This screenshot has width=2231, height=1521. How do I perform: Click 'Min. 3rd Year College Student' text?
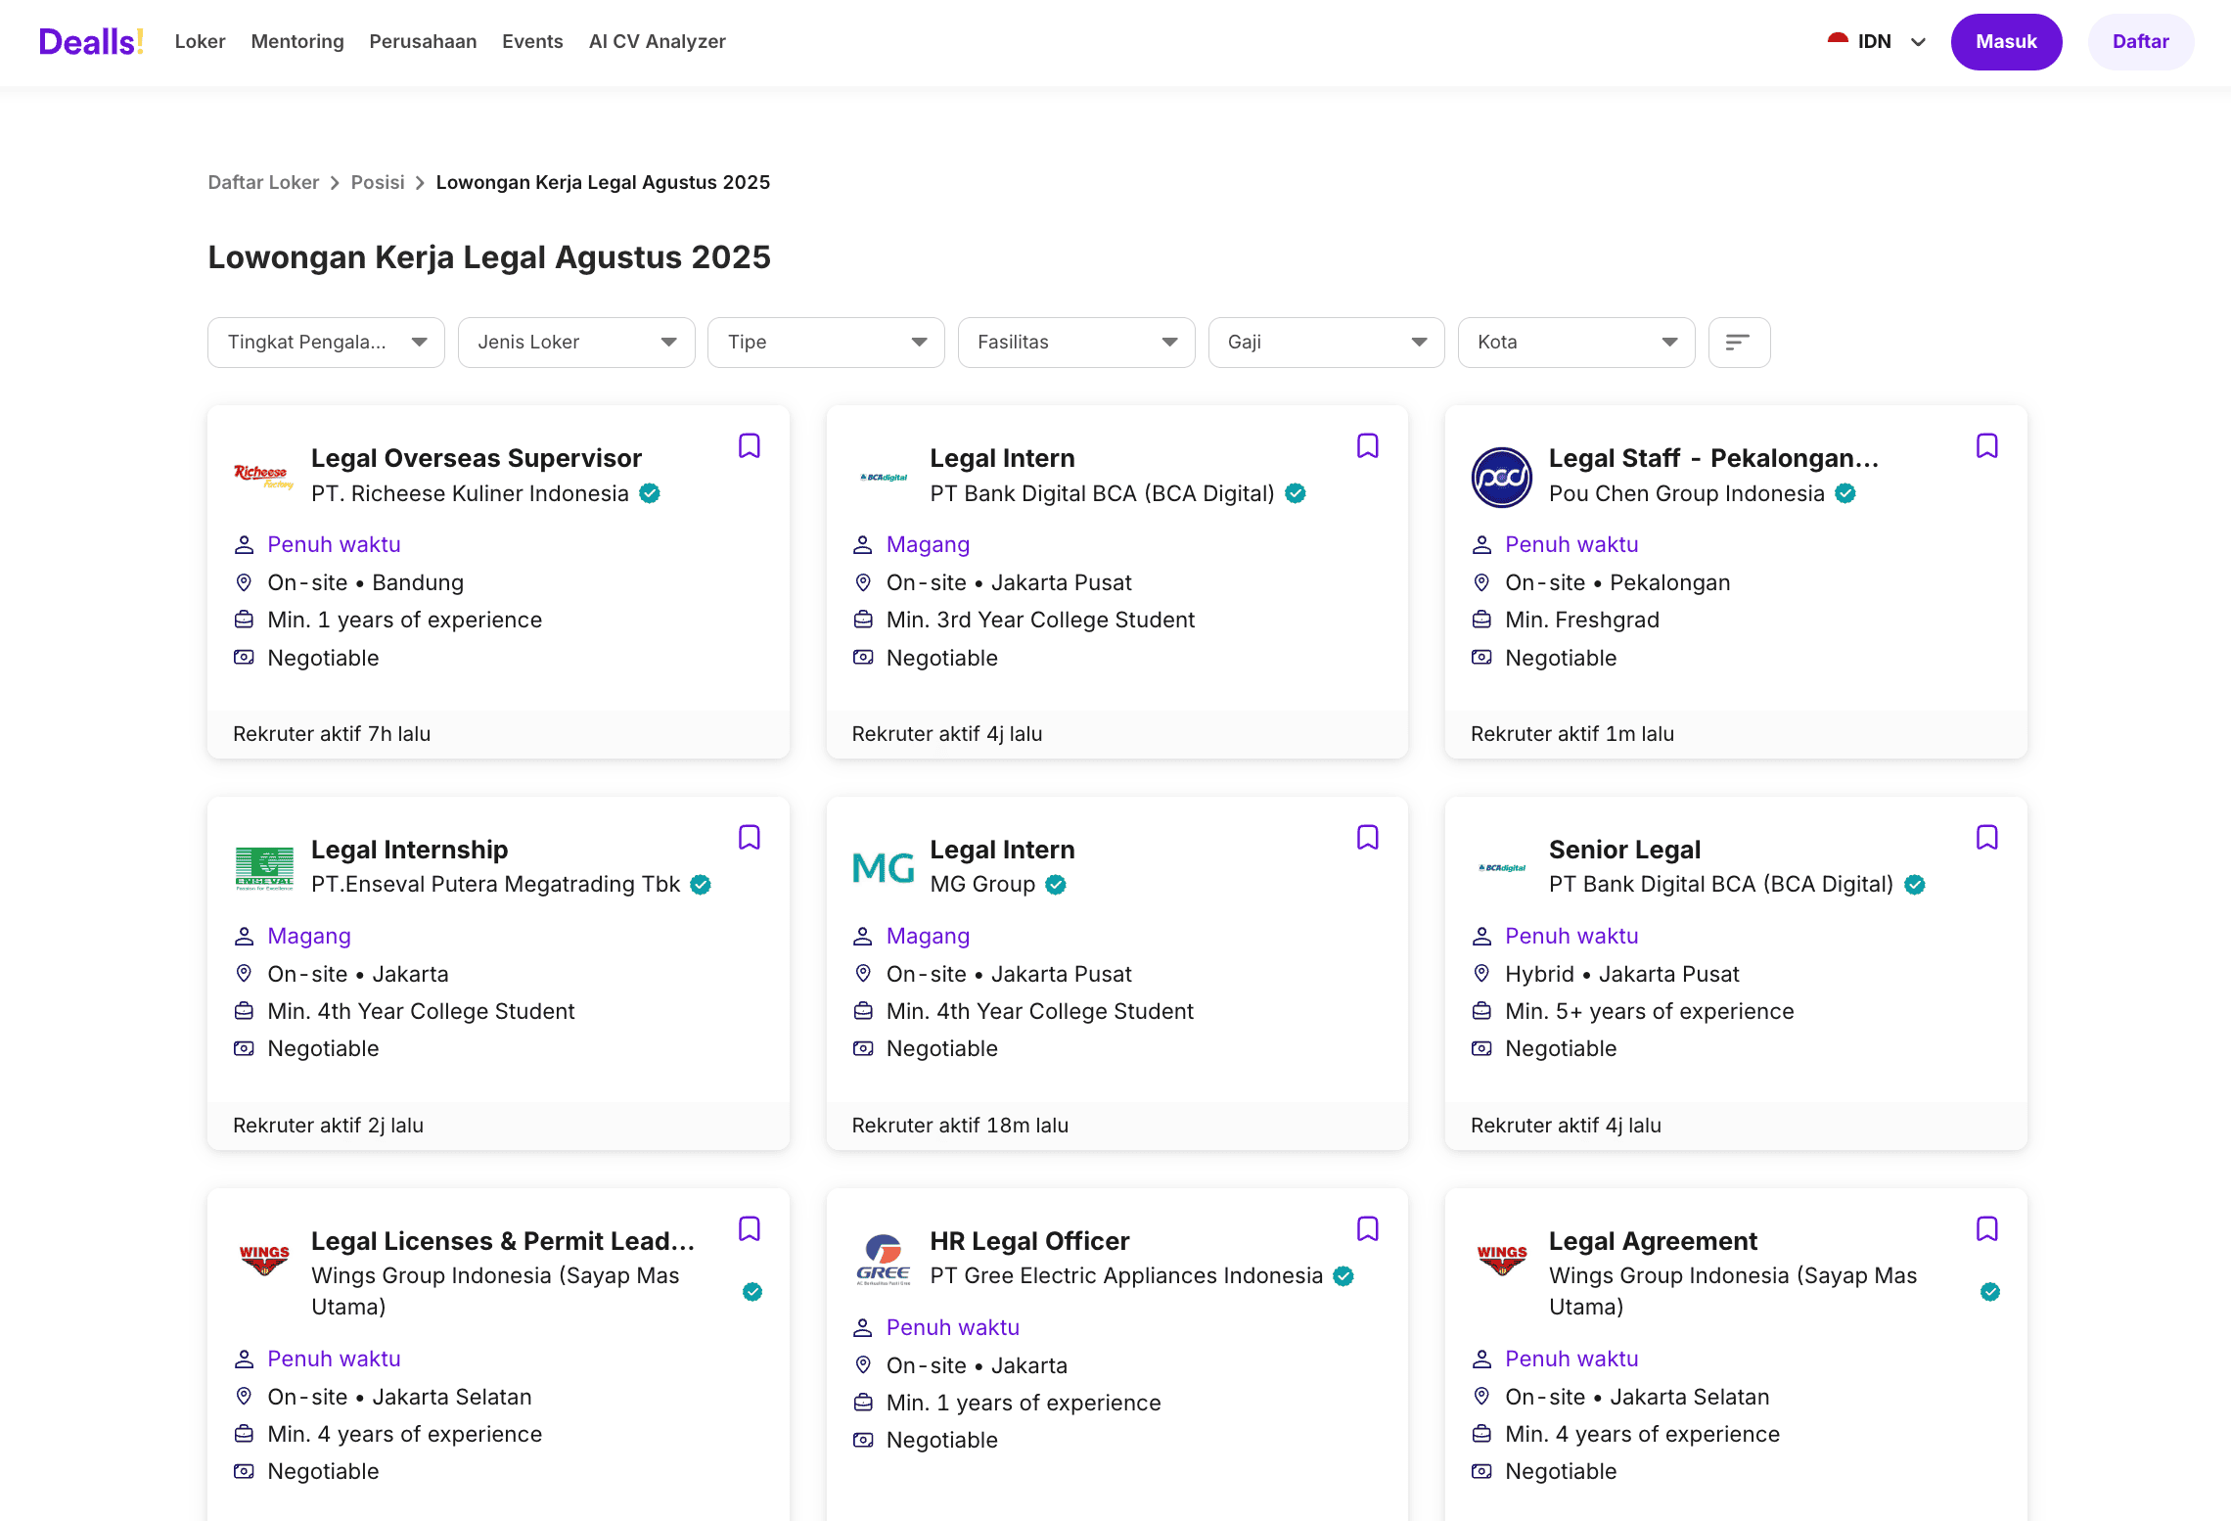pos(1040,620)
